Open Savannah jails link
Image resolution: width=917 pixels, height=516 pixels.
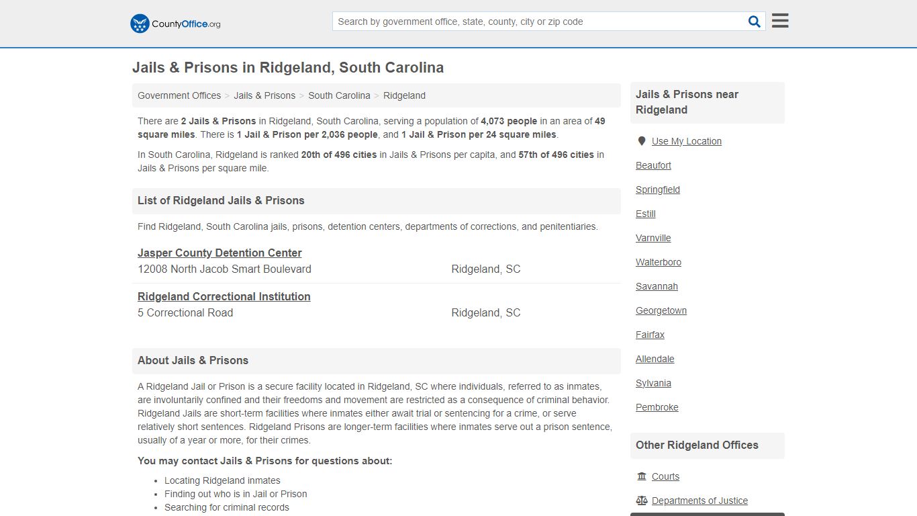(x=657, y=286)
